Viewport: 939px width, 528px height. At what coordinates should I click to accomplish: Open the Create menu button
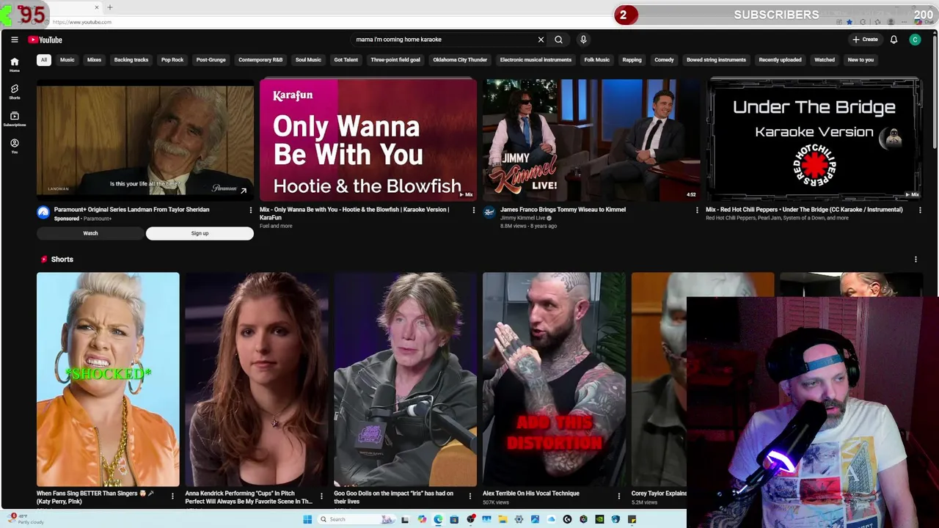865,40
